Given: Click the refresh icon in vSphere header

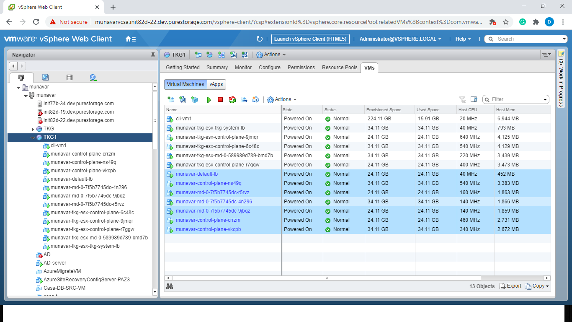Looking at the screenshot, I should (x=260, y=39).
